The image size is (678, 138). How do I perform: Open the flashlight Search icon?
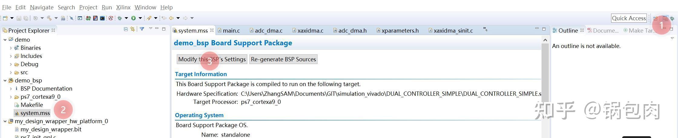point(149,18)
